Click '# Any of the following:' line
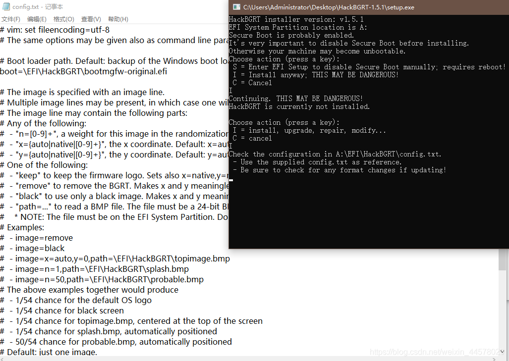 (x=43, y=123)
